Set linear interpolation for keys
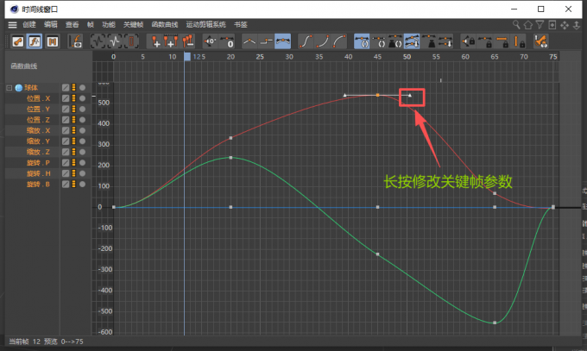The height and width of the screenshot is (351, 587). point(249,41)
